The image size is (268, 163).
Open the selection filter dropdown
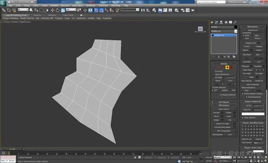(23, 10)
